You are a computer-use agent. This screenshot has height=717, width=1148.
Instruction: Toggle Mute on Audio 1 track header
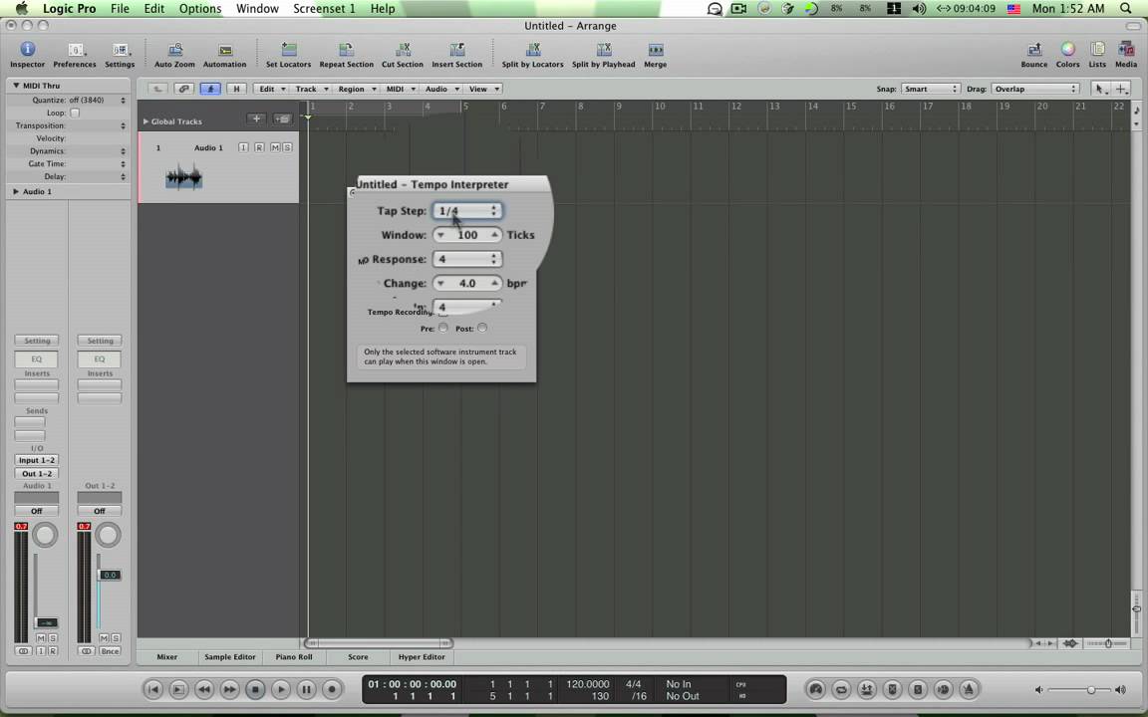click(275, 147)
